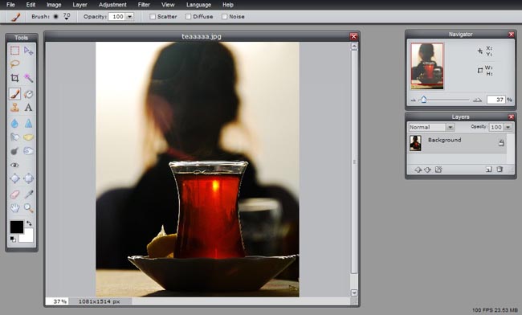Open the Adjustment menu
The height and width of the screenshot is (315, 522).
112,5
